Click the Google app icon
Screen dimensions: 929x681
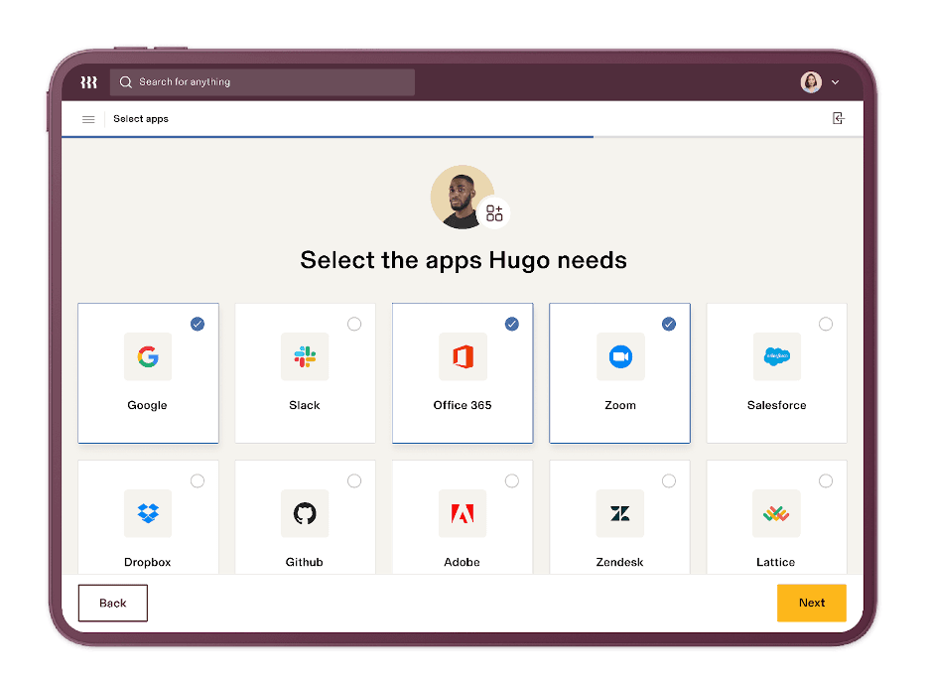point(147,356)
